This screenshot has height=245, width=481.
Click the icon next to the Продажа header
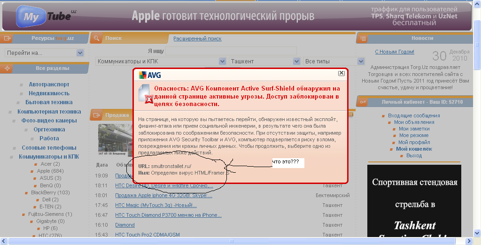point(97,115)
